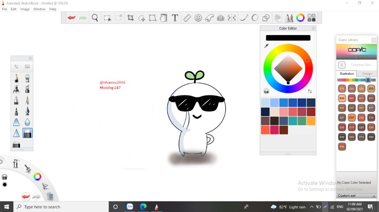The height and width of the screenshot is (212, 379).
Task: Open the Window menu
Action: click(39, 9)
